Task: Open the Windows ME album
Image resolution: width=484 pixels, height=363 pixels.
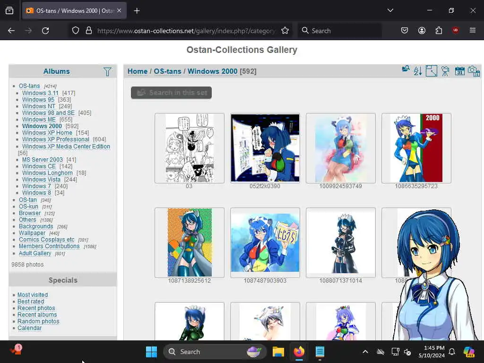Action: 39,120
